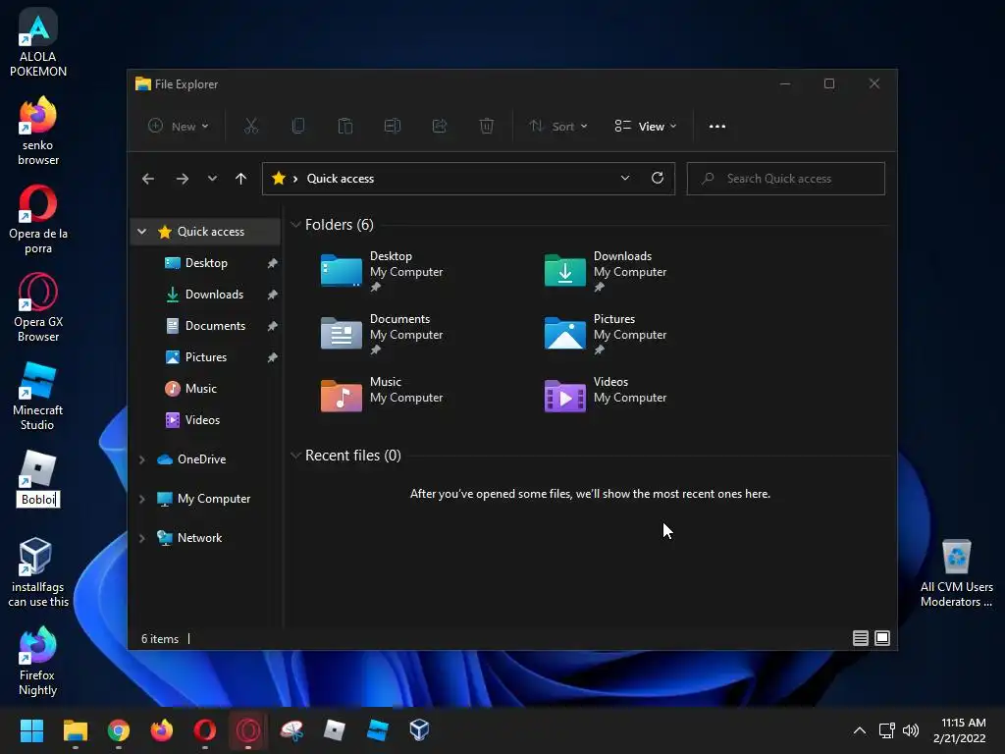Select Documents in the navigation pane
Screen dimensions: 1005x754
point(206,326)
